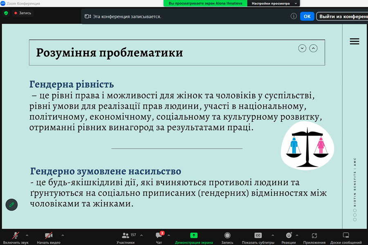Image resolution: width=368 pixels, height=245 pixels.
Task: Open the meeting info circle icon
Action: click(294, 16)
